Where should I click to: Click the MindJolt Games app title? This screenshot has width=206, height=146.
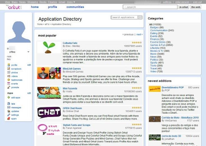pos(71,69)
